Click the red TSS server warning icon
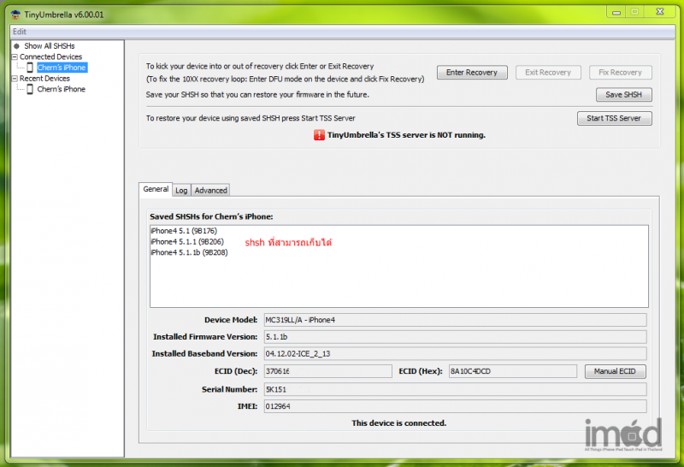Image resolution: width=684 pixels, height=467 pixels. [x=320, y=135]
